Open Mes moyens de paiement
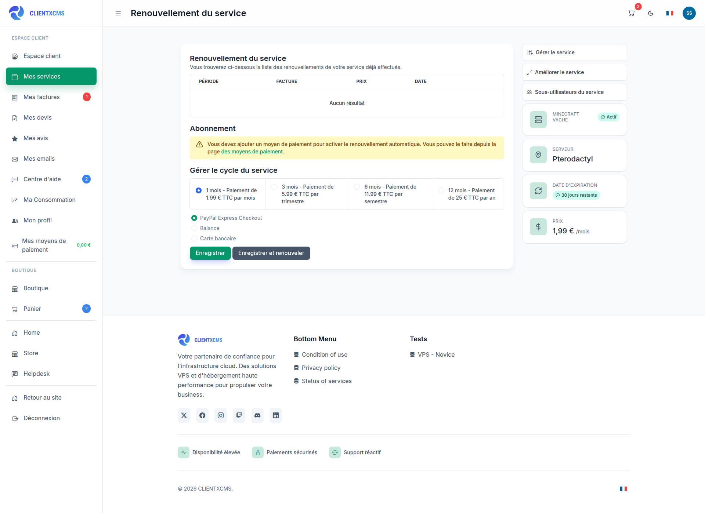 (x=51, y=245)
